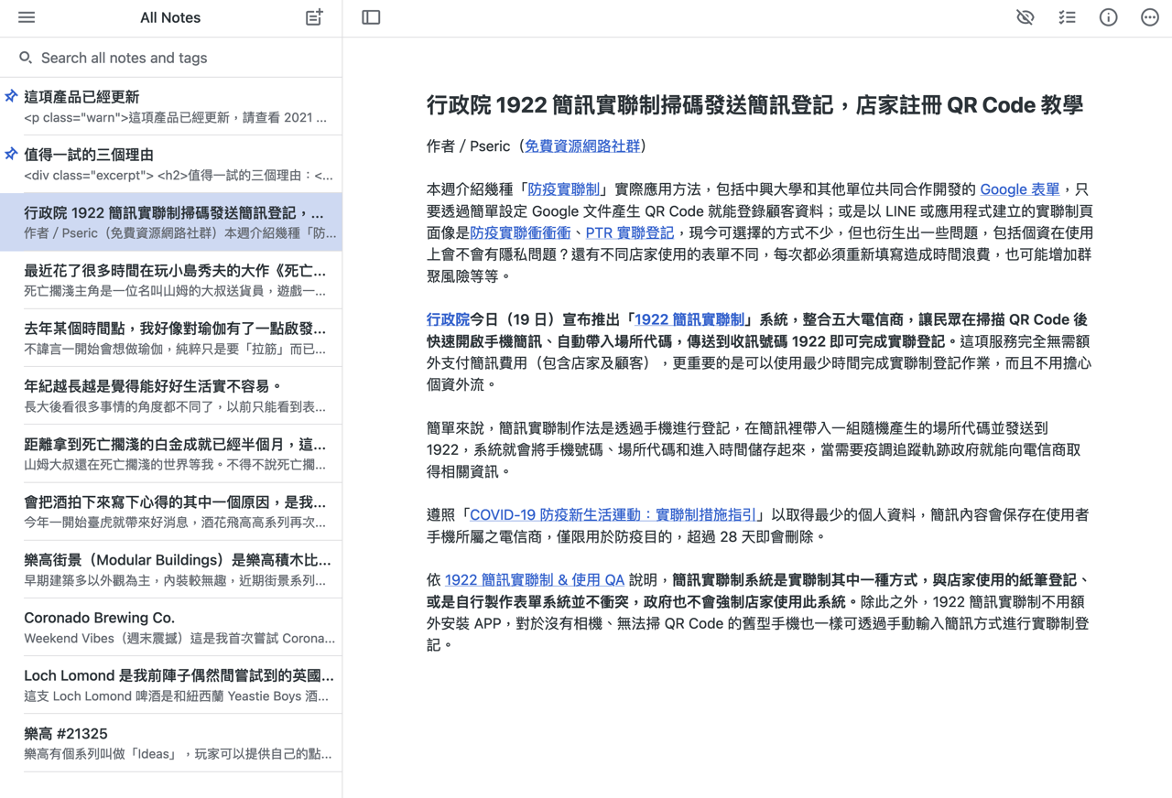Open note info panel icon
The height and width of the screenshot is (798, 1172).
pos(1108,17)
